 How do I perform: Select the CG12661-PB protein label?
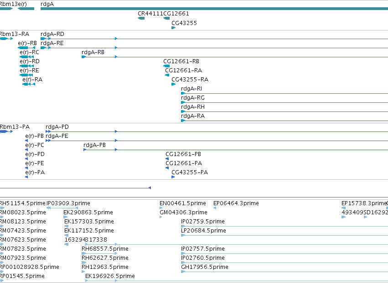[x=183, y=154]
